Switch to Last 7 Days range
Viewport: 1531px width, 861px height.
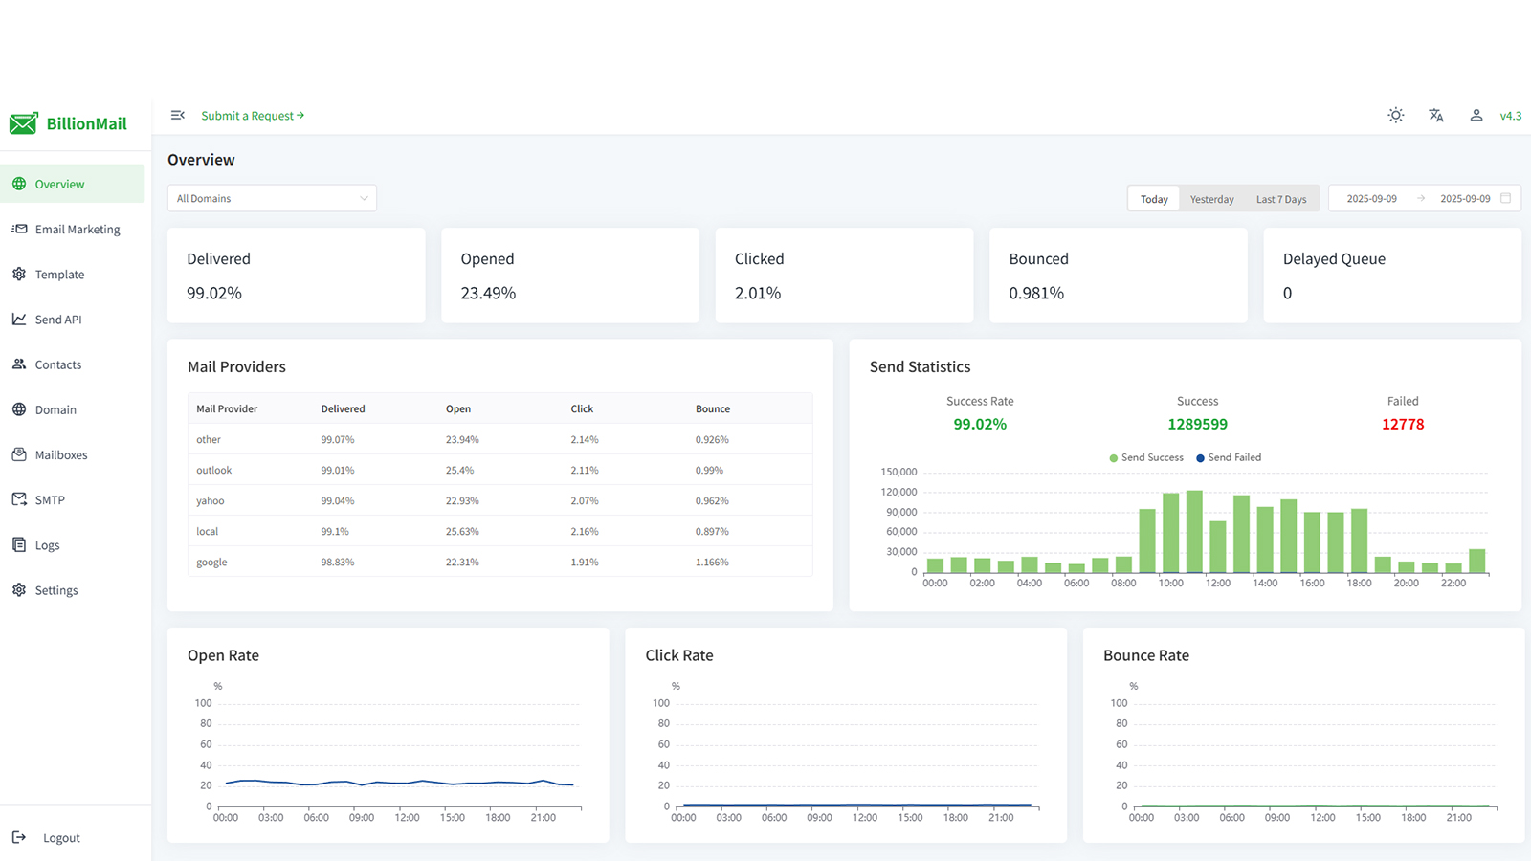tap(1280, 199)
